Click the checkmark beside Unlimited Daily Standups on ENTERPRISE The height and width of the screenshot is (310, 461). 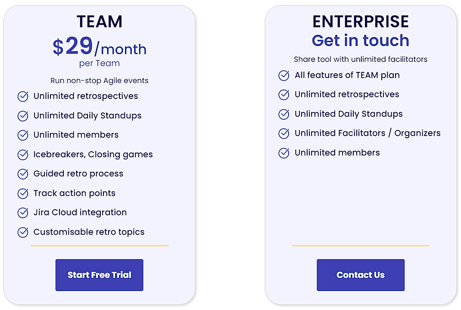click(x=284, y=114)
